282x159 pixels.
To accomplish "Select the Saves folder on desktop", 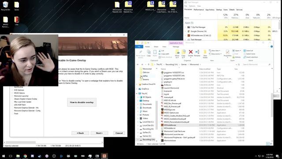I will pos(17,6).
